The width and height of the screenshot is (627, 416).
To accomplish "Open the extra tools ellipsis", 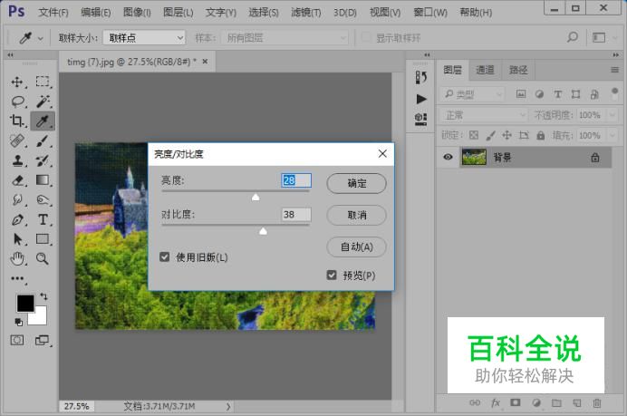I will 17,278.
